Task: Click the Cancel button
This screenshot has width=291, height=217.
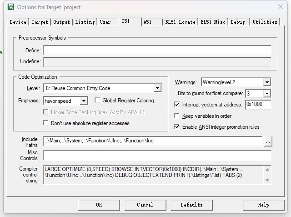Action: point(145,205)
